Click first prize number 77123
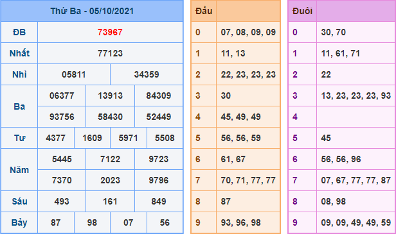The image size is (396, 234). click(110, 53)
